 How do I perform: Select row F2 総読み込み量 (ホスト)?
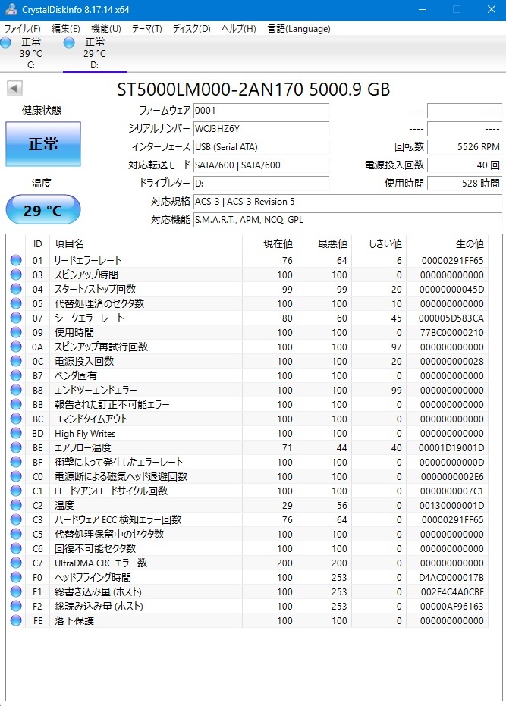pyautogui.click(x=247, y=606)
